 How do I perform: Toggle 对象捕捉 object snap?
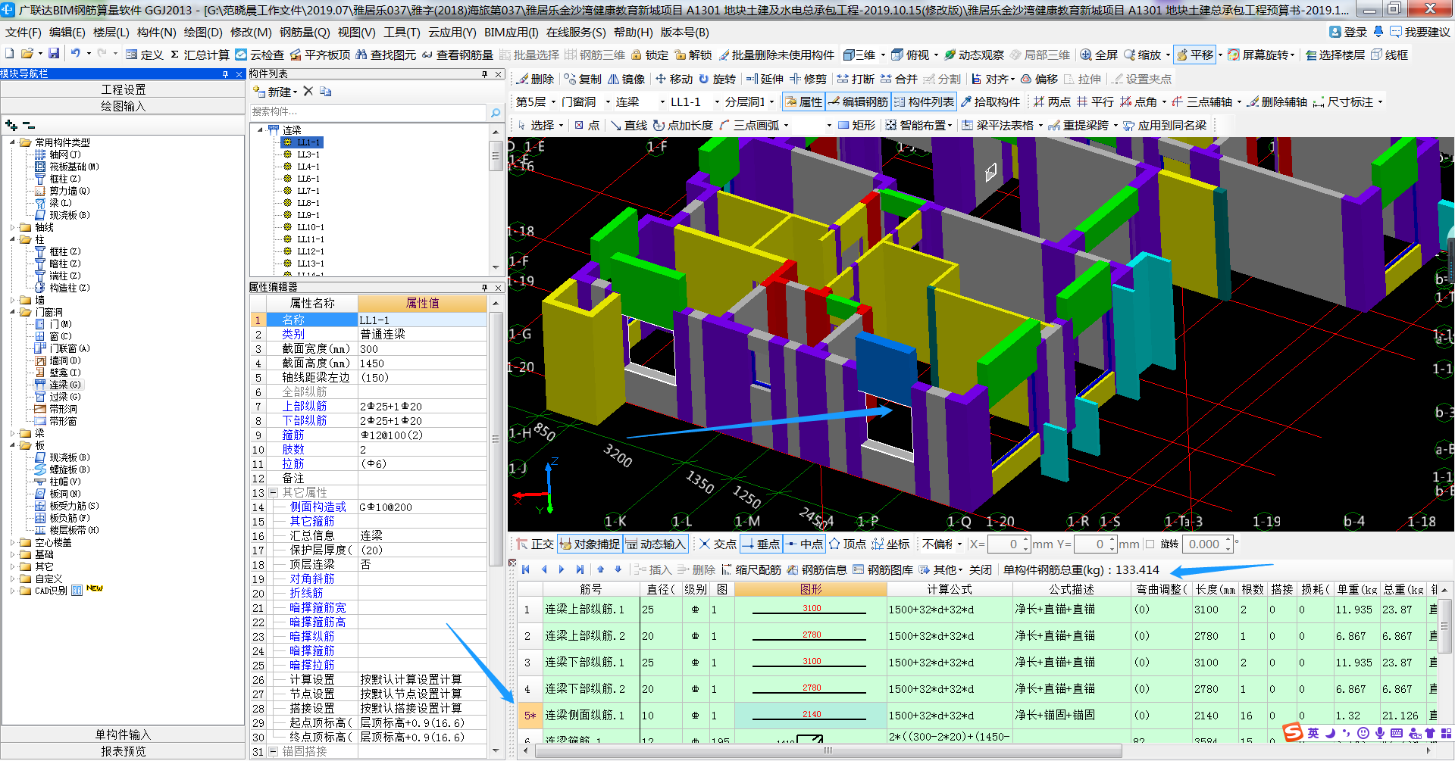tap(590, 544)
